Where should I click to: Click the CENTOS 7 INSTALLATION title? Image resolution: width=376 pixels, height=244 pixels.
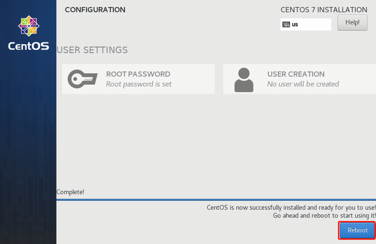pos(324,9)
